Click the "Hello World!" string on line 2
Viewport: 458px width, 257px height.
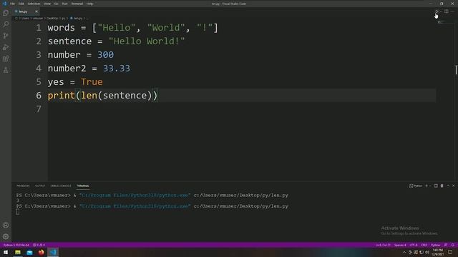tap(147, 41)
